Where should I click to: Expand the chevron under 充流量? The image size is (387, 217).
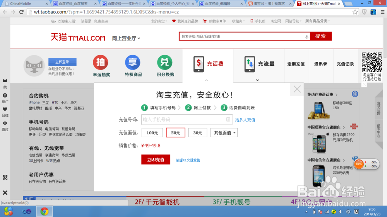point(257,80)
